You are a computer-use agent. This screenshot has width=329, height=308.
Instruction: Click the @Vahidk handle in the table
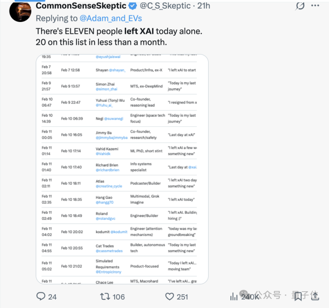[x=103, y=154]
